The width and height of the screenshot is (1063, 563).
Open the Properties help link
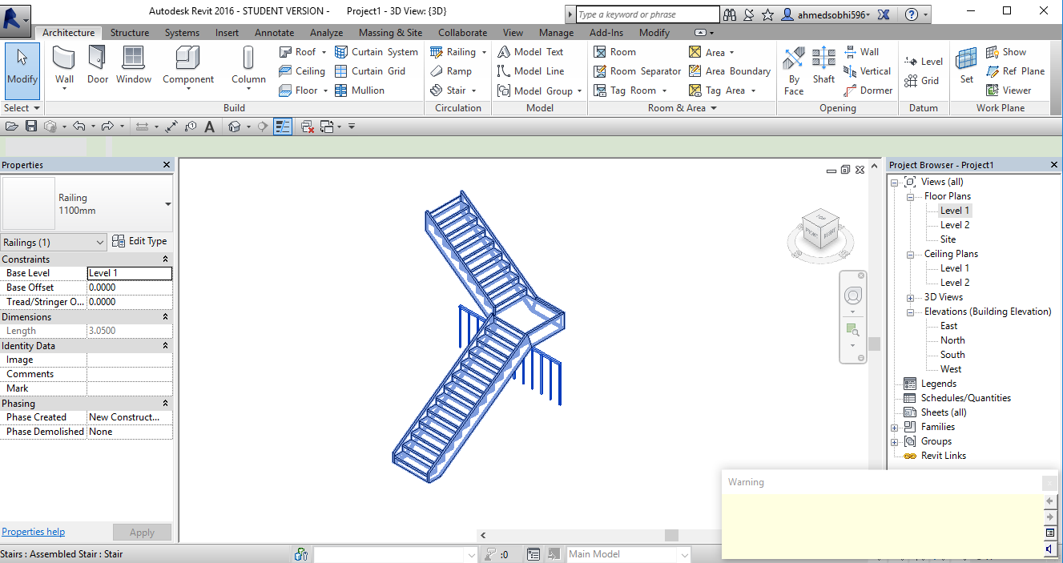click(33, 531)
